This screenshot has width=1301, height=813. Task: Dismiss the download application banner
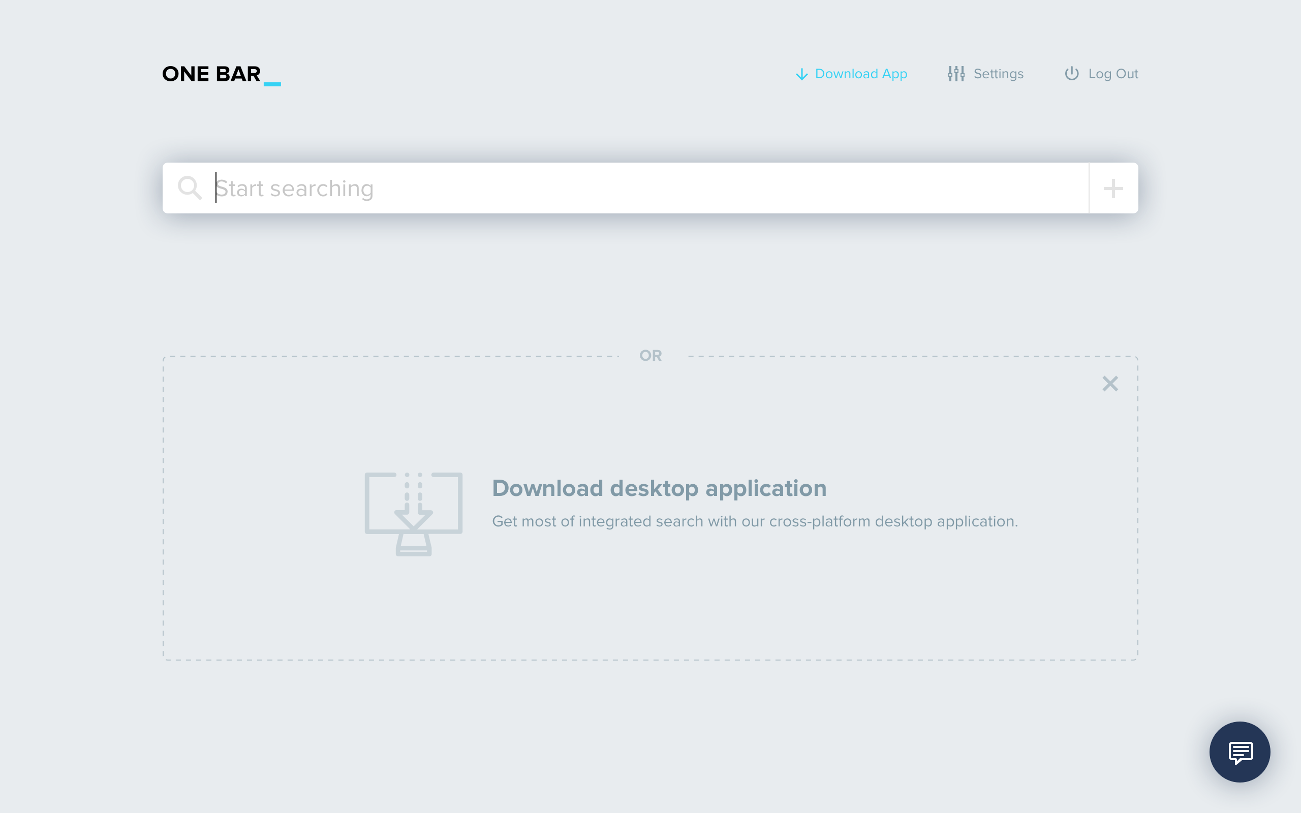[1109, 383]
